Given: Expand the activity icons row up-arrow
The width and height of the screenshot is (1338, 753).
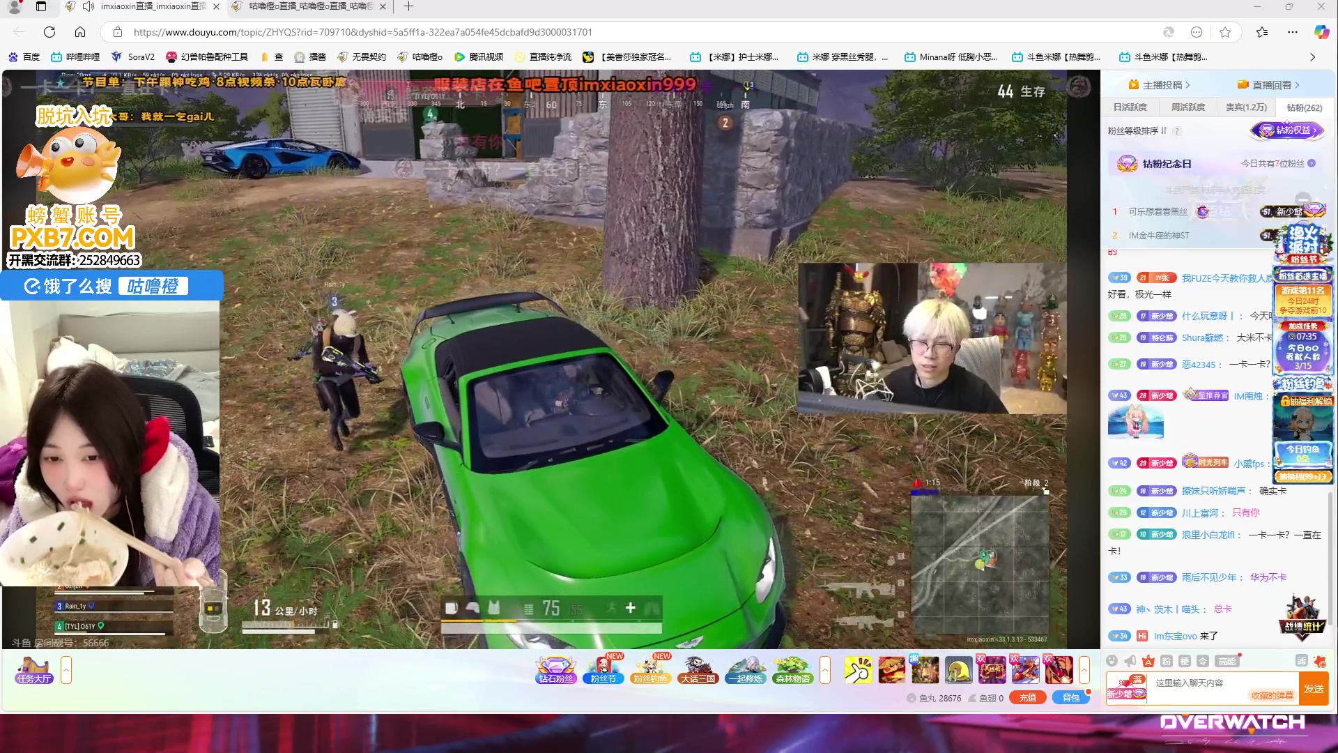Looking at the screenshot, I should [x=825, y=670].
